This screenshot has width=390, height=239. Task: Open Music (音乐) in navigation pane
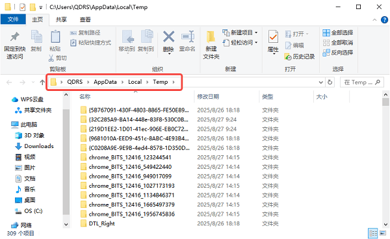tap(25, 189)
